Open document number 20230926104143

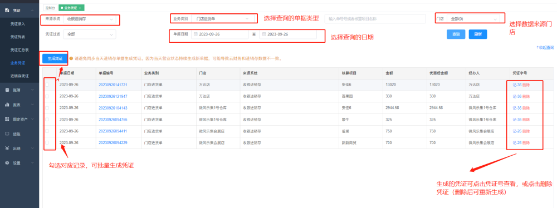coord(113,107)
